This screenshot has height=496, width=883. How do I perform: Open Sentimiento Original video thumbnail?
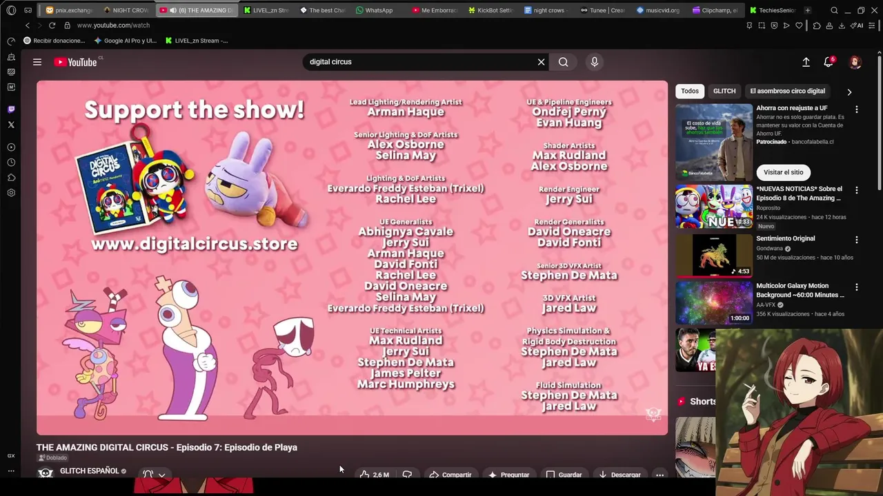coord(714,255)
